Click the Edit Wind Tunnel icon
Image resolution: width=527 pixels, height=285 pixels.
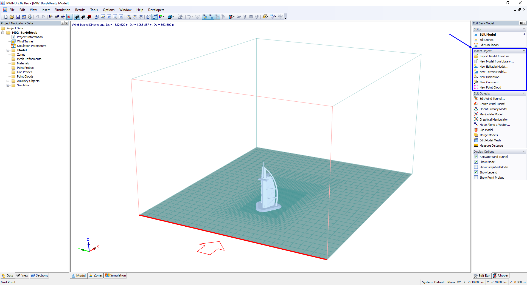(476, 99)
